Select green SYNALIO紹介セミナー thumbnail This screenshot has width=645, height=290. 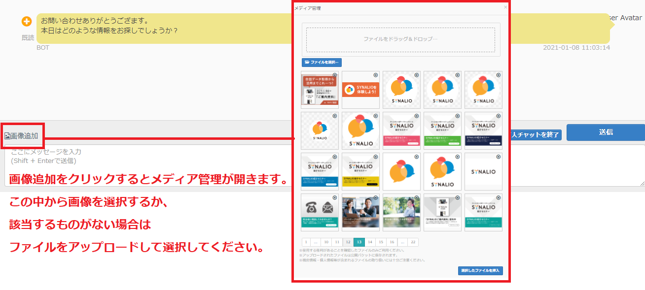coord(442,131)
